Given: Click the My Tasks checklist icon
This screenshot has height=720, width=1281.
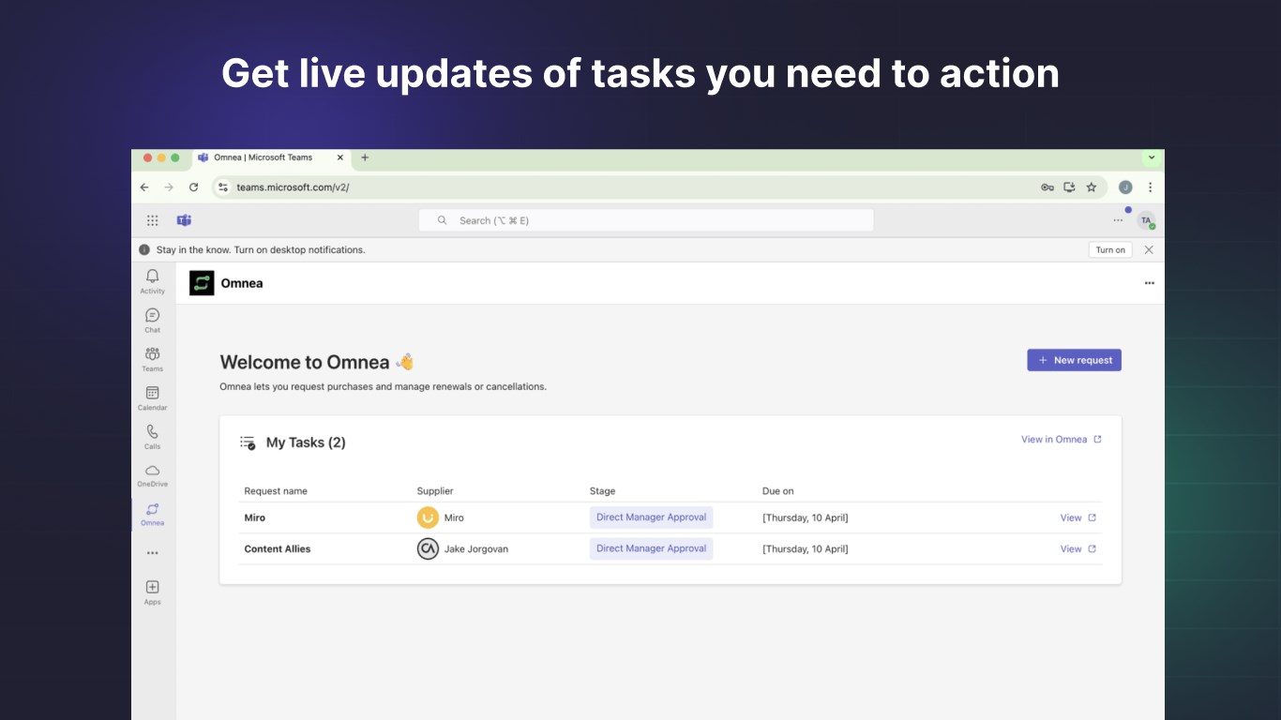Looking at the screenshot, I should (x=248, y=442).
